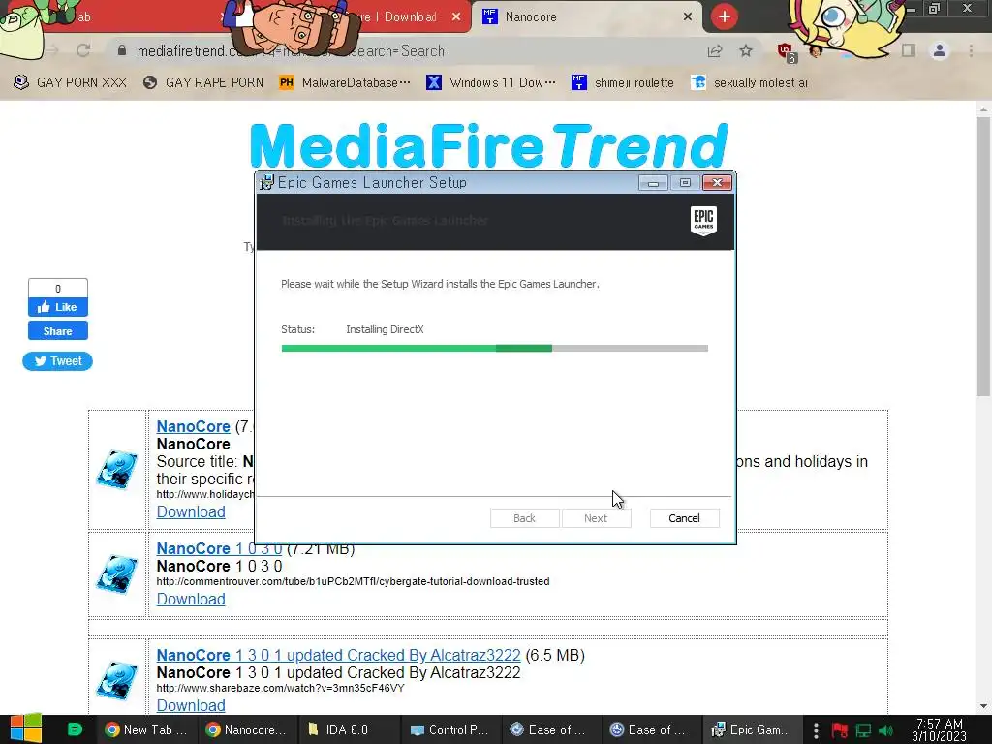Click the MediaFireTrend logo

pyautogui.click(x=489, y=145)
